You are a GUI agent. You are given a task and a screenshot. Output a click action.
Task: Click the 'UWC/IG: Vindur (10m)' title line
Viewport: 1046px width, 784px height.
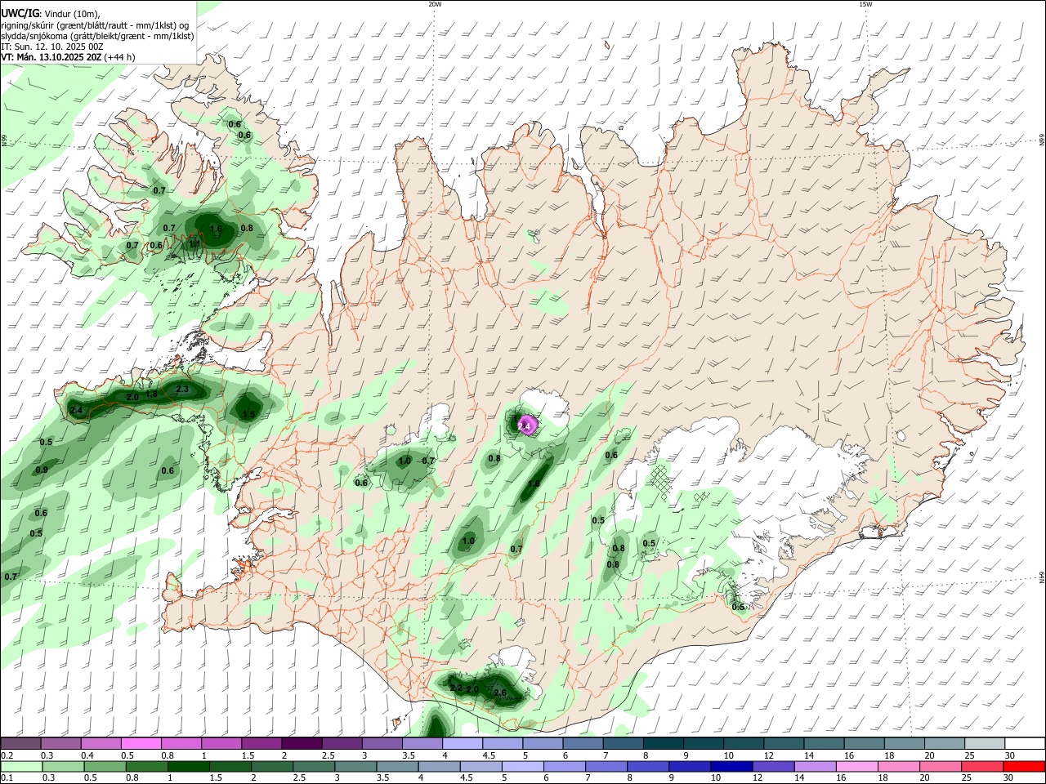click(51, 13)
